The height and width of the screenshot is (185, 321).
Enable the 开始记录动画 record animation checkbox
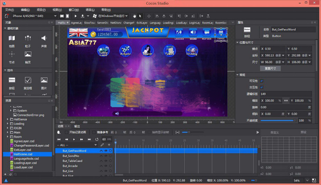pos(67,132)
